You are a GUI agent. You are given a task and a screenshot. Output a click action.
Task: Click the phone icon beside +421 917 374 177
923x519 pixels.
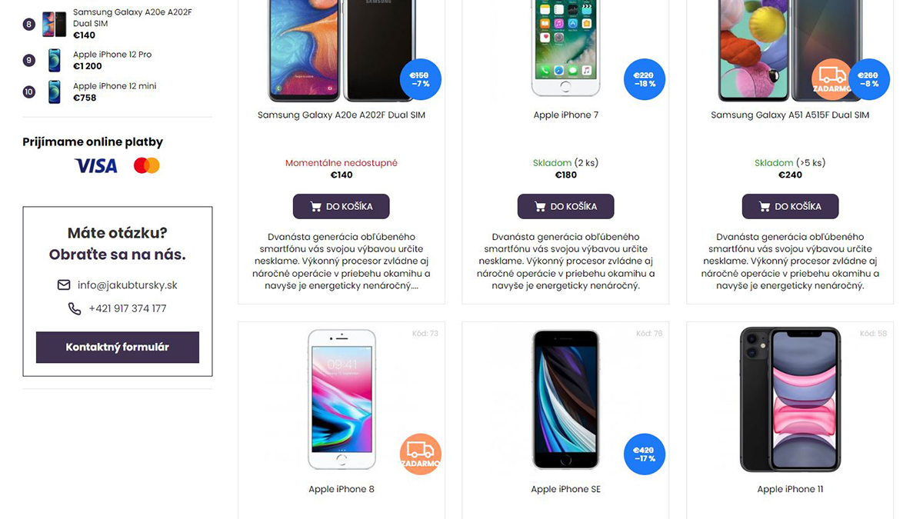75,308
